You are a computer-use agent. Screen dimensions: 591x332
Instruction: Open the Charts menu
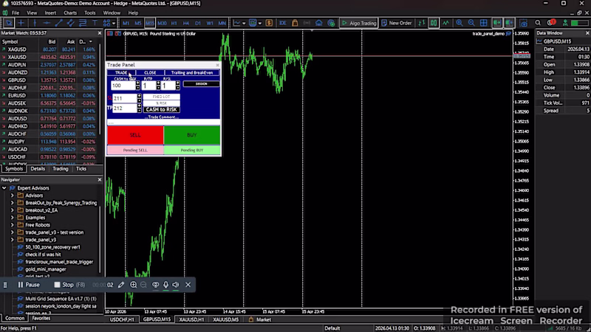pos(70,13)
